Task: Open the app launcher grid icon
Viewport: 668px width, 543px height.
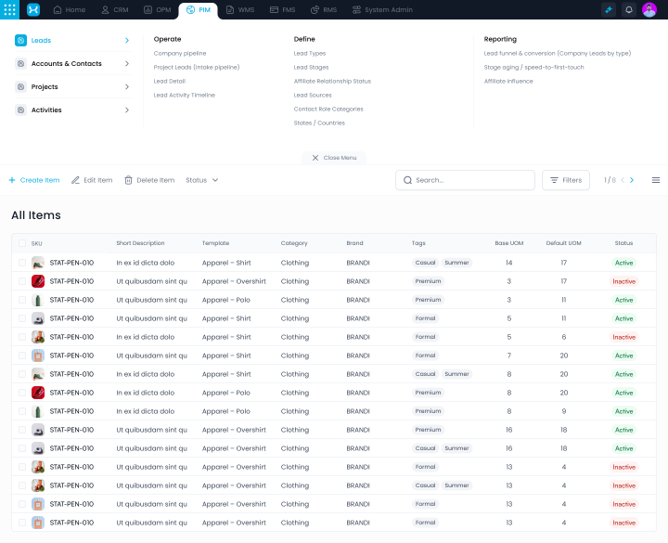Action: pyautogui.click(x=11, y=9)
